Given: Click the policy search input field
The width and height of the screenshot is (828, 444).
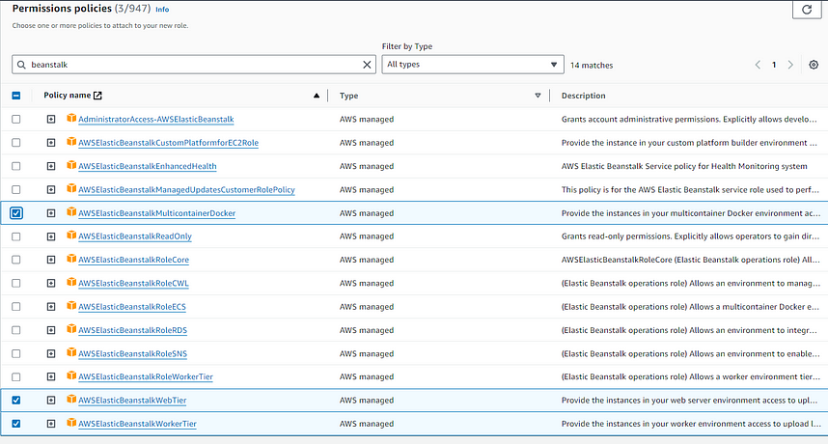Looking at the screenshot, I should [193, 65].
